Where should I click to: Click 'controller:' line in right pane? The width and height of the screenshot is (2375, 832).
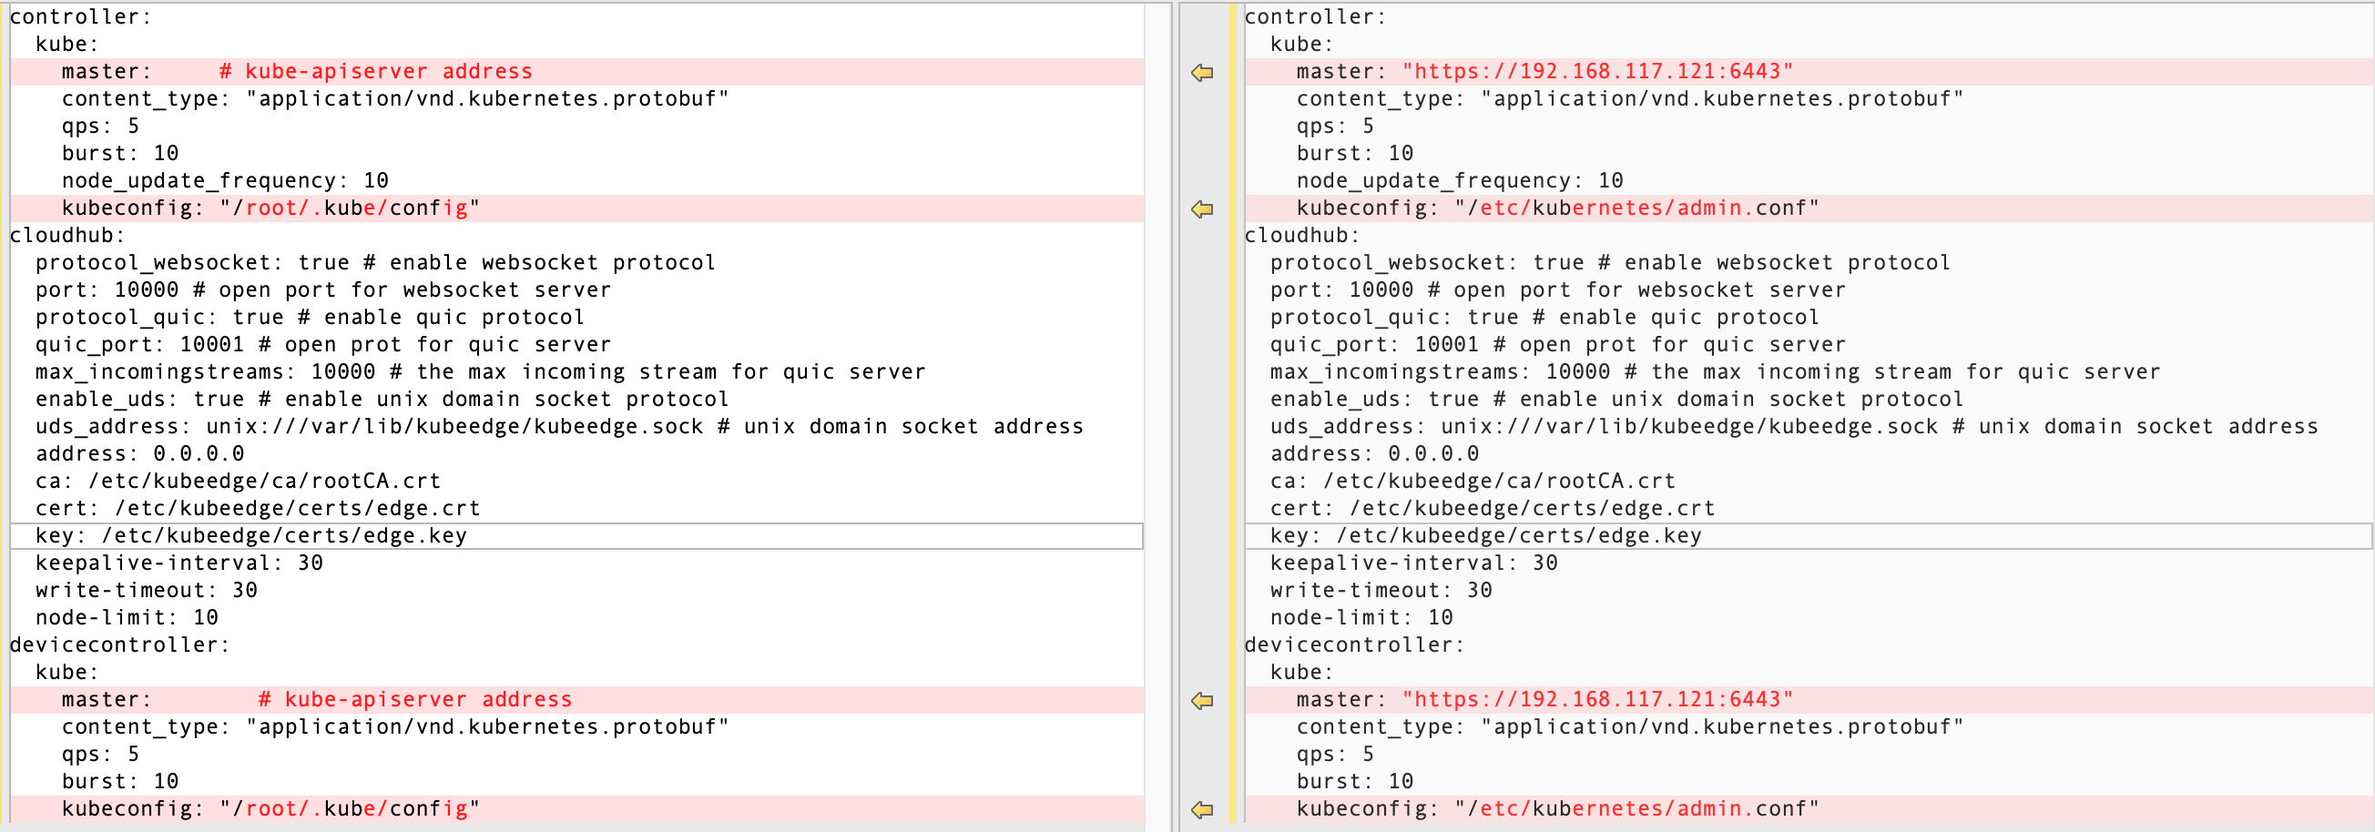pyautogui.click(x=1316, y=16)
